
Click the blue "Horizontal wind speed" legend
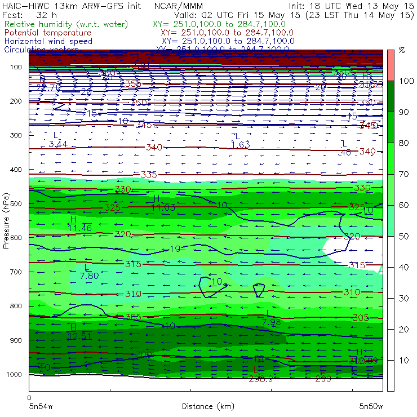point(48,41)
